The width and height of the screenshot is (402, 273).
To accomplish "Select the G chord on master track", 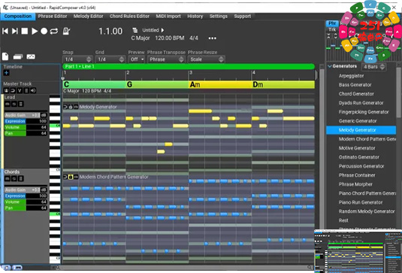I will [x=157, y=84].
